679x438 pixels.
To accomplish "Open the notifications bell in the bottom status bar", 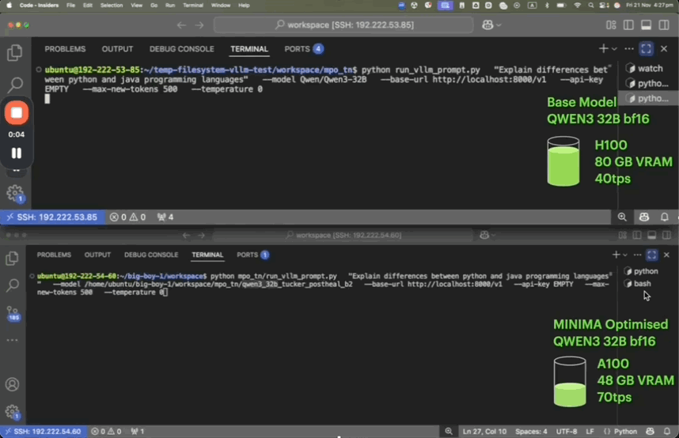I will (x=667, y=432).
